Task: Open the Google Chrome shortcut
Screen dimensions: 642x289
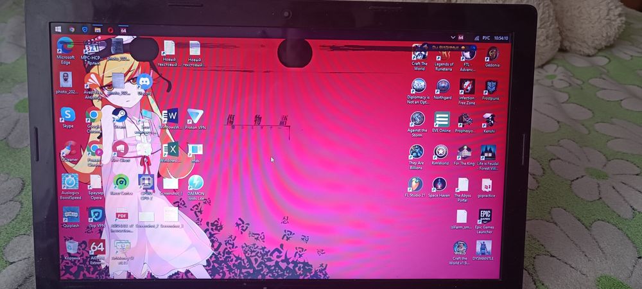Action: click(x=93, y=120)
